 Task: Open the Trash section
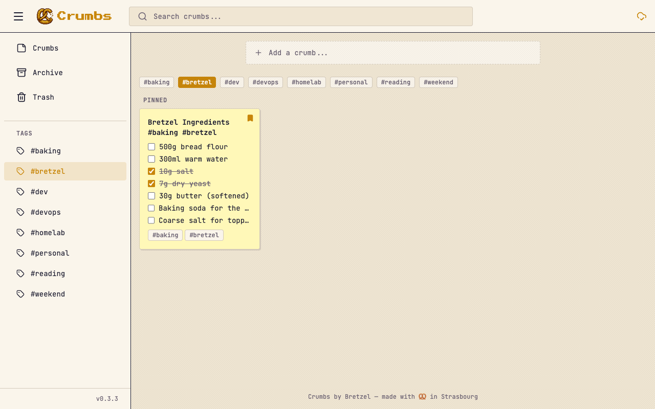(x=65, y=97)
